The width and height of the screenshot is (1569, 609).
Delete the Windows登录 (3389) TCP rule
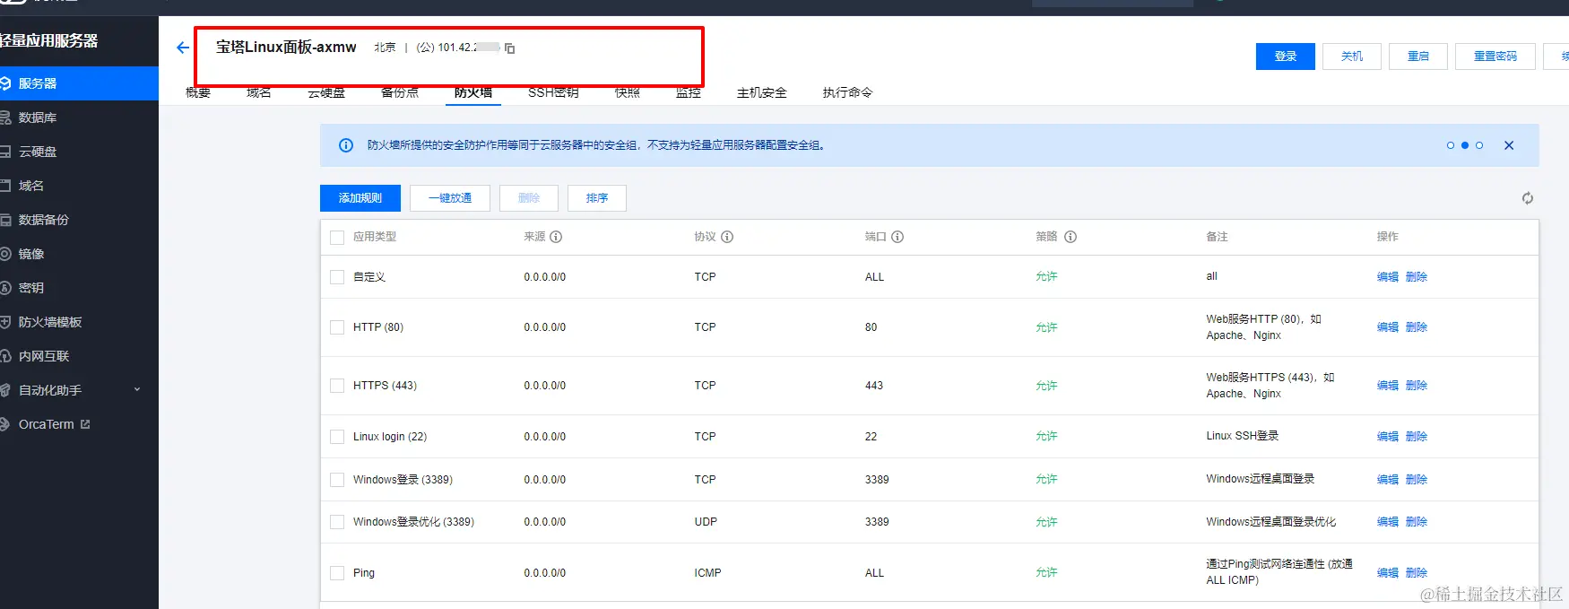click(1417, 480)
